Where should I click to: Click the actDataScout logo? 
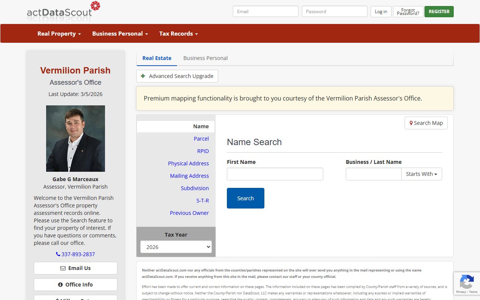(64, 11)
